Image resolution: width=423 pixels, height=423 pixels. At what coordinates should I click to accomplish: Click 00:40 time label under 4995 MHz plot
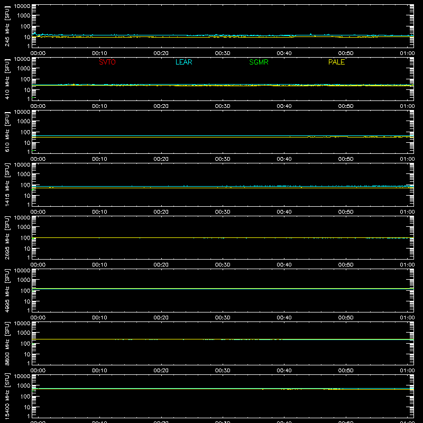pyautogui.click(x=284, y=318)
